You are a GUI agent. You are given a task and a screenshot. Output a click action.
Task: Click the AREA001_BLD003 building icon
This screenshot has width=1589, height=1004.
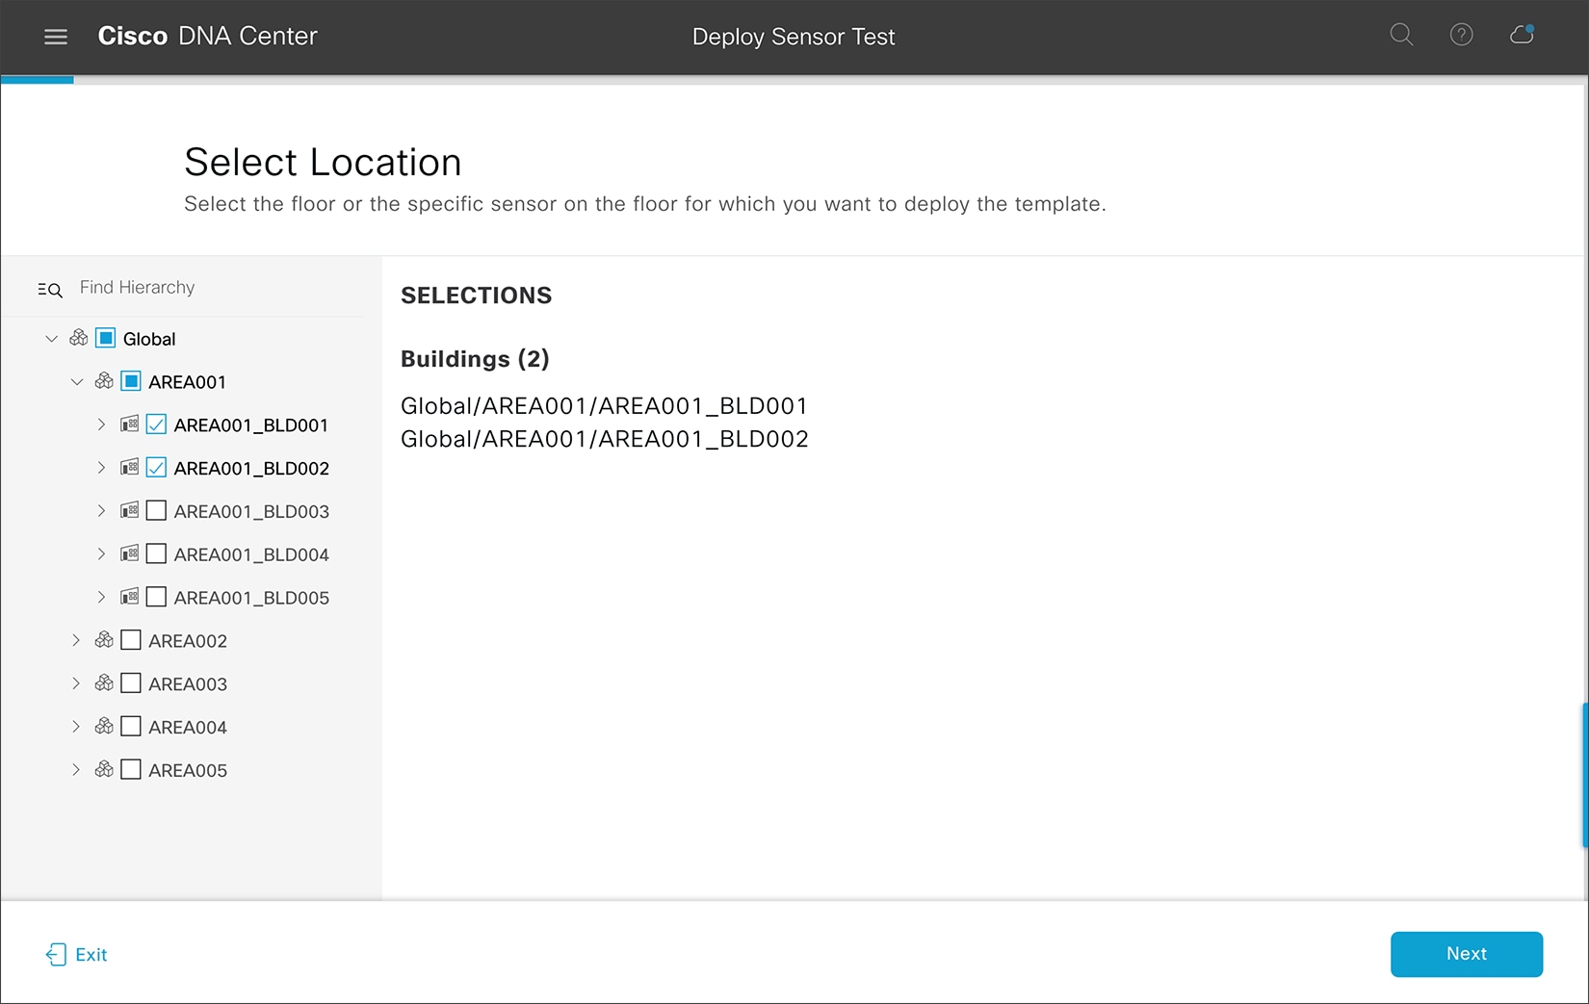click(x=129, y=511)
